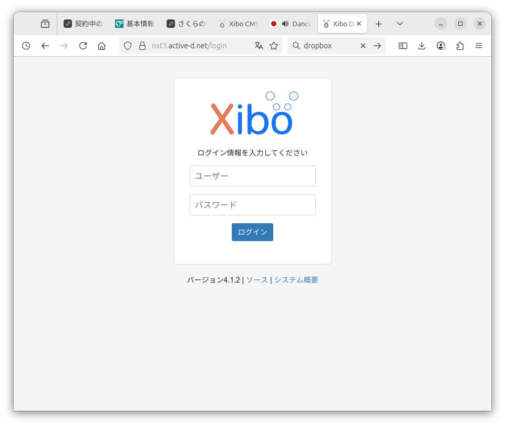Focus the ユーザー username field
505x426 pixels.
point(252,176)
